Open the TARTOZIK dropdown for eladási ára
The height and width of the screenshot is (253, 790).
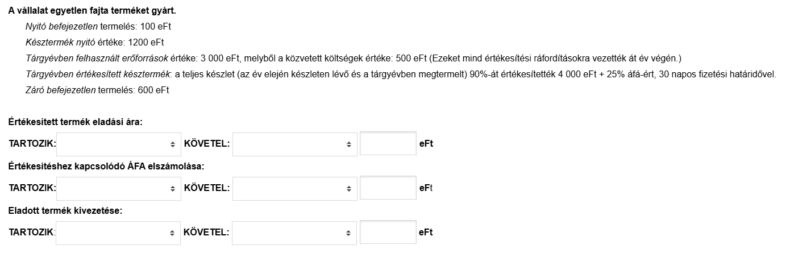(119, 144)
